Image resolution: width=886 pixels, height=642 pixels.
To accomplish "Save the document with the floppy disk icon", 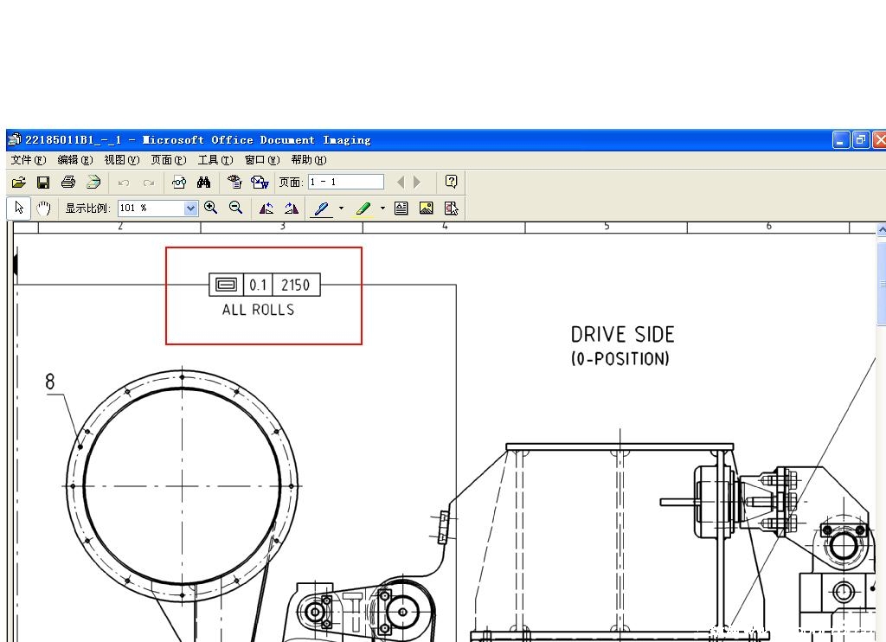I will coord(43,182).
